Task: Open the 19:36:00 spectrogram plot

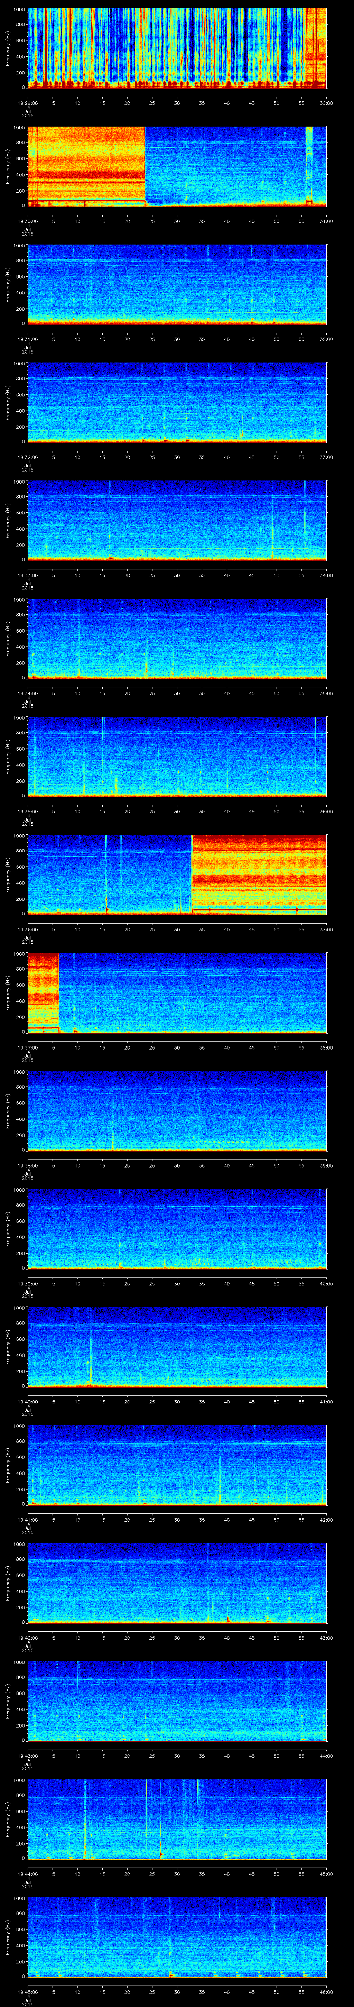Action: [x=177, y=874]
